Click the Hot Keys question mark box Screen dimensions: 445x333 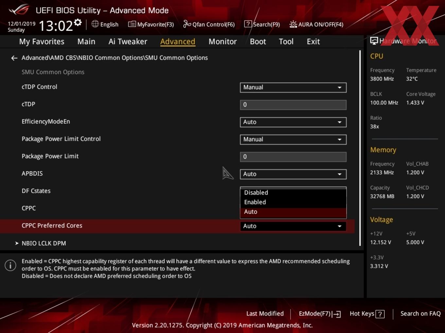[x=380, y=314]
